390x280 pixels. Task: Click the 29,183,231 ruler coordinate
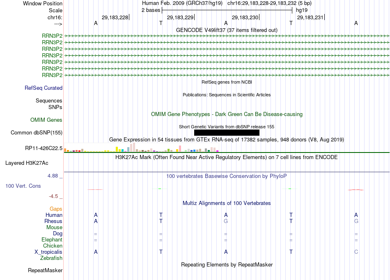pos(310,17)
